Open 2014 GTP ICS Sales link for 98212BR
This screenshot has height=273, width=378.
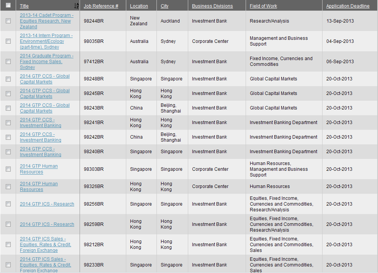45,245
